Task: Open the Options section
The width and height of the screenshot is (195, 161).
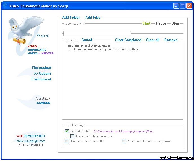Action: (x=43, y=73)
